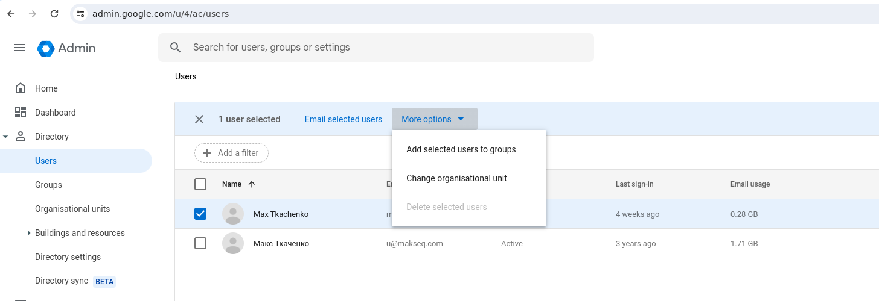Image resolution: width=879 pixels, height=301 pixels.
Task: Select the Макс Ткаченко checkbox
Action: point(200,243)
